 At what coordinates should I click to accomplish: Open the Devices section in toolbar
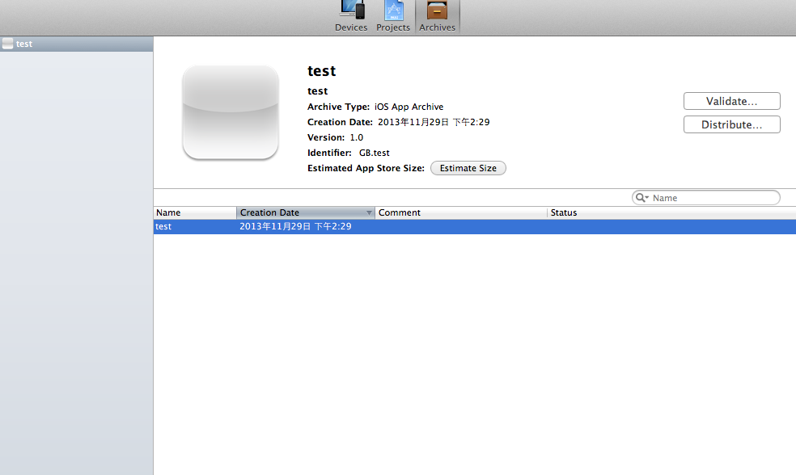[x=351, y=16]
